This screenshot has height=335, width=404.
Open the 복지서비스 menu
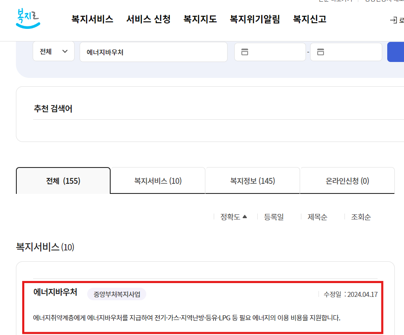(x=92, y=19)
